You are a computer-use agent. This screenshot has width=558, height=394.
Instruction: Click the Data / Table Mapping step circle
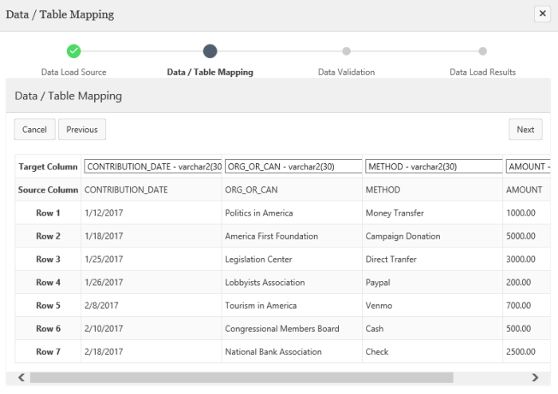coord(210,51)
